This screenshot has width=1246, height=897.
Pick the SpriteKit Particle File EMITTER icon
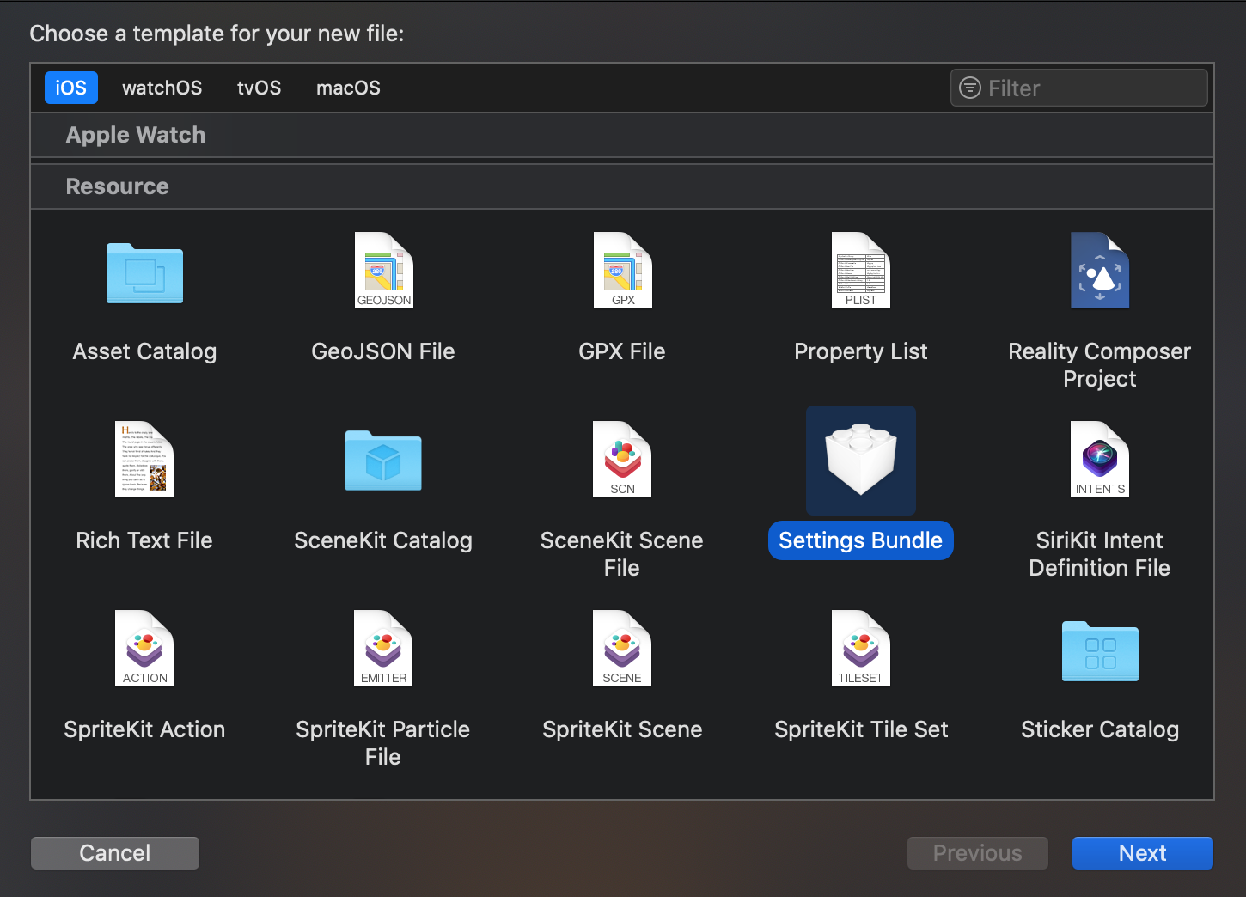click(x=383, y=649)
